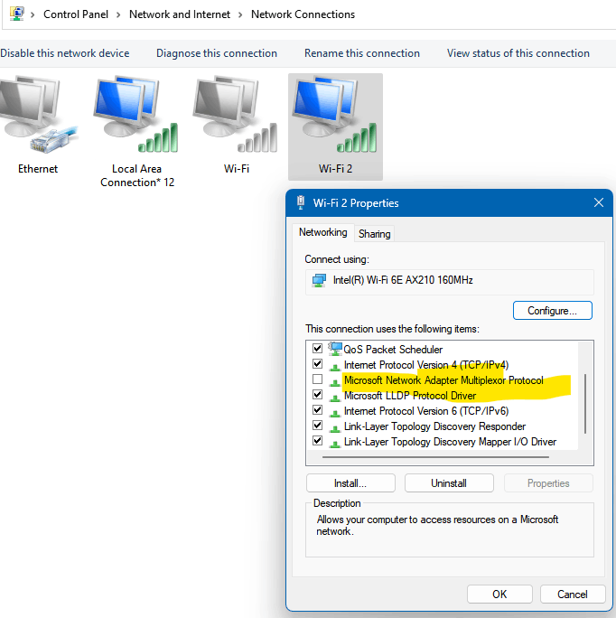The height and width of the screenshot is (618, 616).
Task: Uncheck QoS Packet Scheduler
Action: (317, 348)
